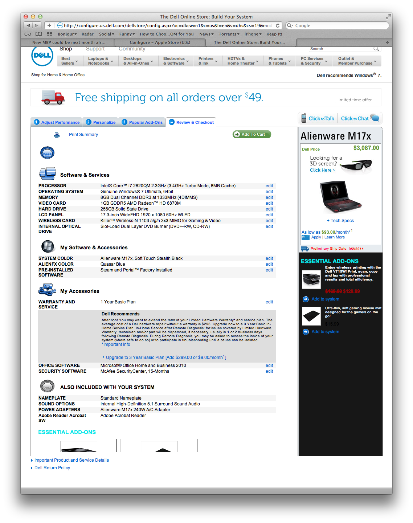Expand the Bonjour bookmarks dropdown

pos(67,34)
